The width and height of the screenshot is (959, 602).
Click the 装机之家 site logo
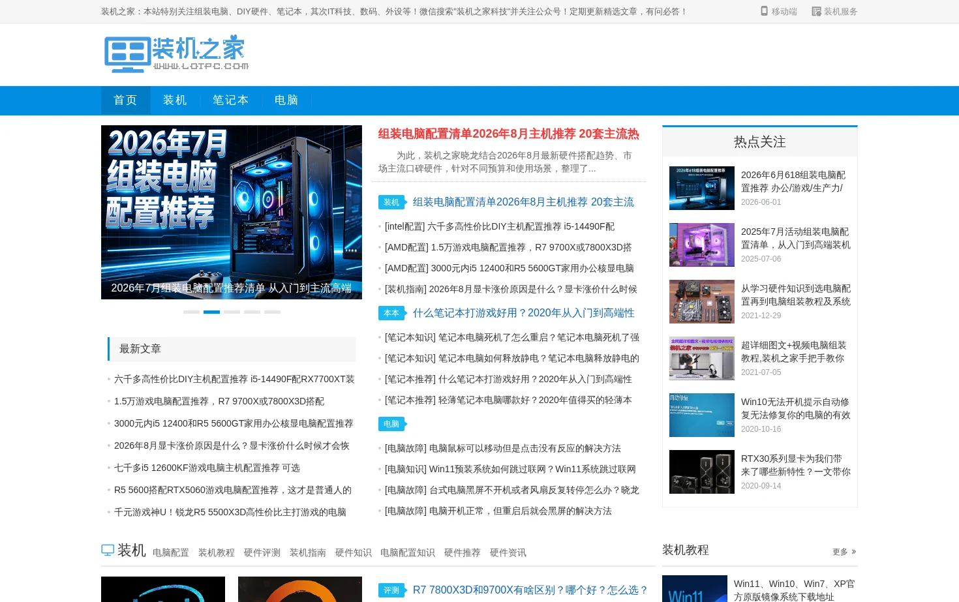(176, 53)
